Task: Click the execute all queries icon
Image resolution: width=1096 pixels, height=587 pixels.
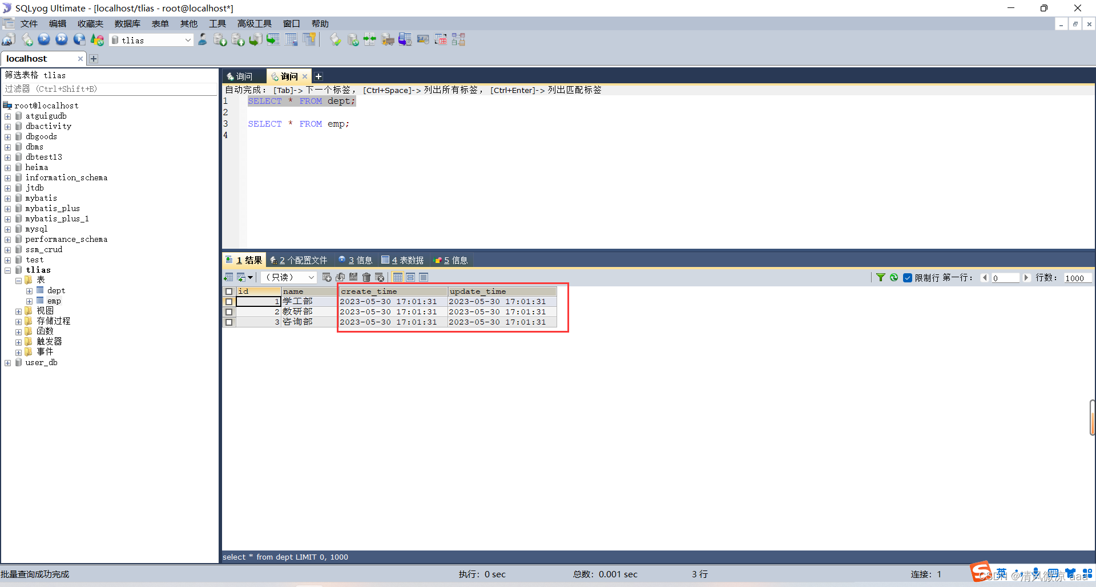Action: click(62, 40)
